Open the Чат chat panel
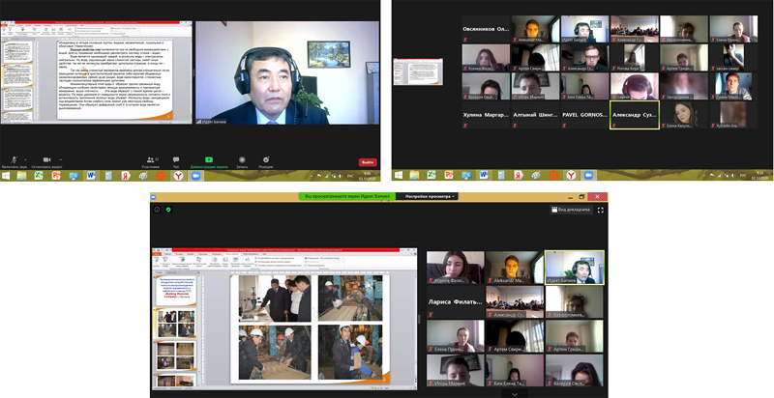This screenshot has height=398, width=774. [x=176, y=161]
